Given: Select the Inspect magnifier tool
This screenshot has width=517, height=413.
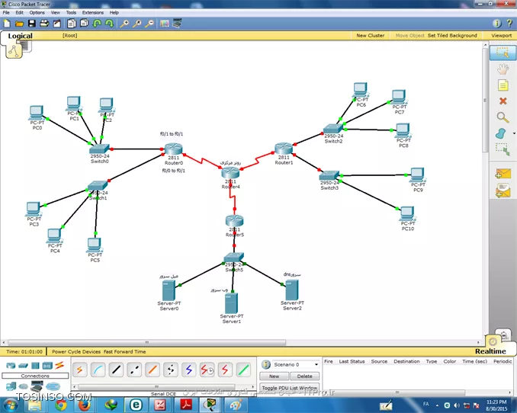Looking at the screenshot, I should click(503, 117).
